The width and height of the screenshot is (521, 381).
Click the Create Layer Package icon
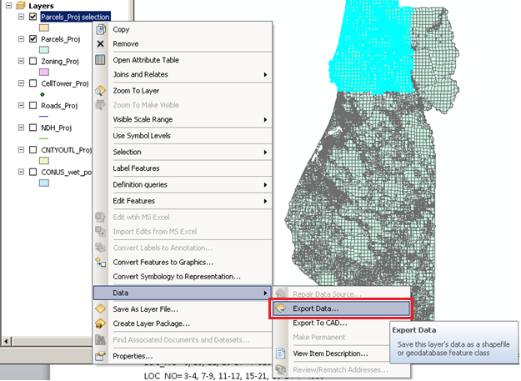(101, 323)
